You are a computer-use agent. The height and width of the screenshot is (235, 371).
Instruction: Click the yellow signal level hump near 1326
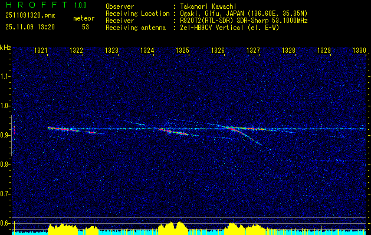coord(234,229)
